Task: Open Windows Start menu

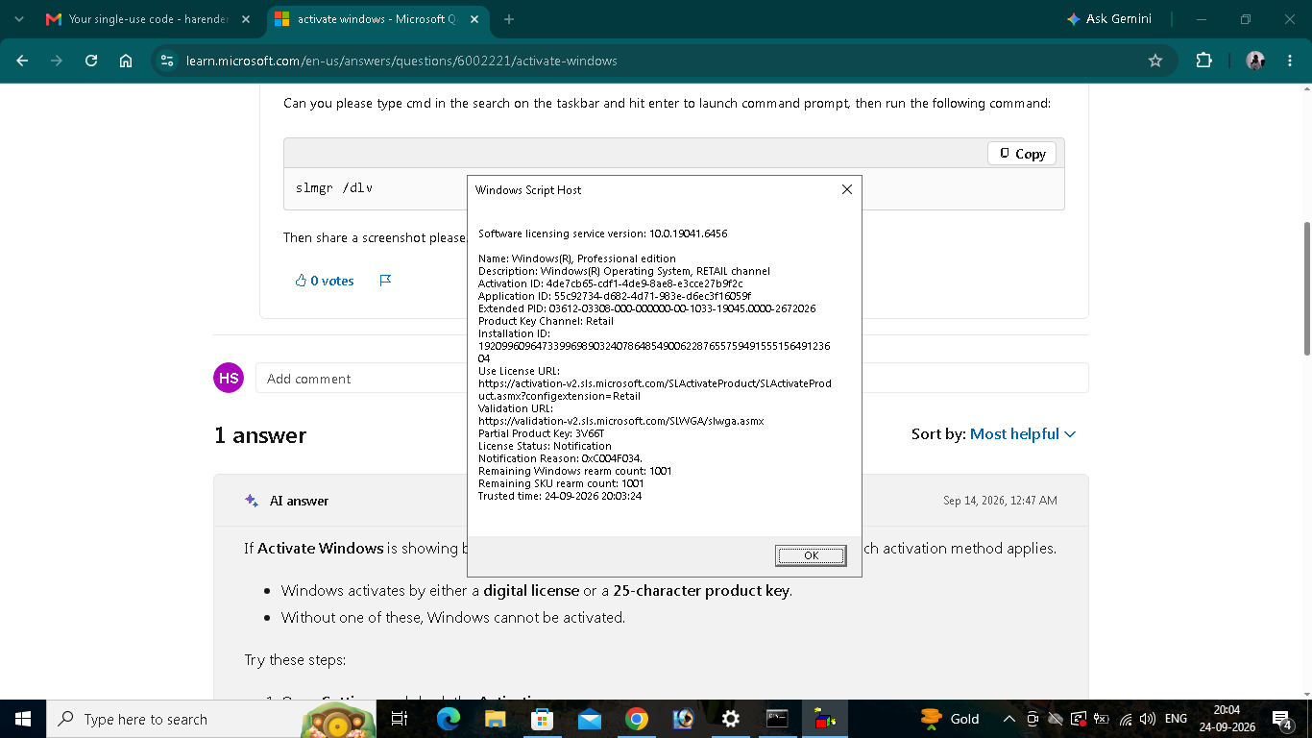Action: point(23,719)
